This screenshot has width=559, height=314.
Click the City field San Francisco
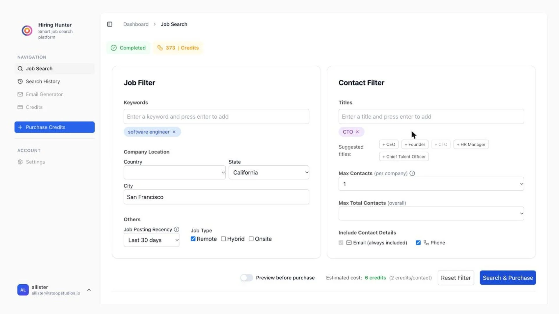pos(216,197)
